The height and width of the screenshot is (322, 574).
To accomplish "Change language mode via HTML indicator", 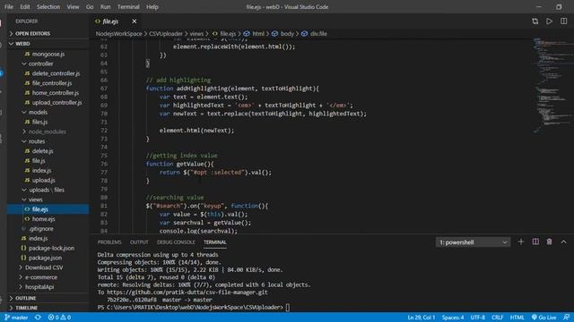I will (x=517, y=318).
